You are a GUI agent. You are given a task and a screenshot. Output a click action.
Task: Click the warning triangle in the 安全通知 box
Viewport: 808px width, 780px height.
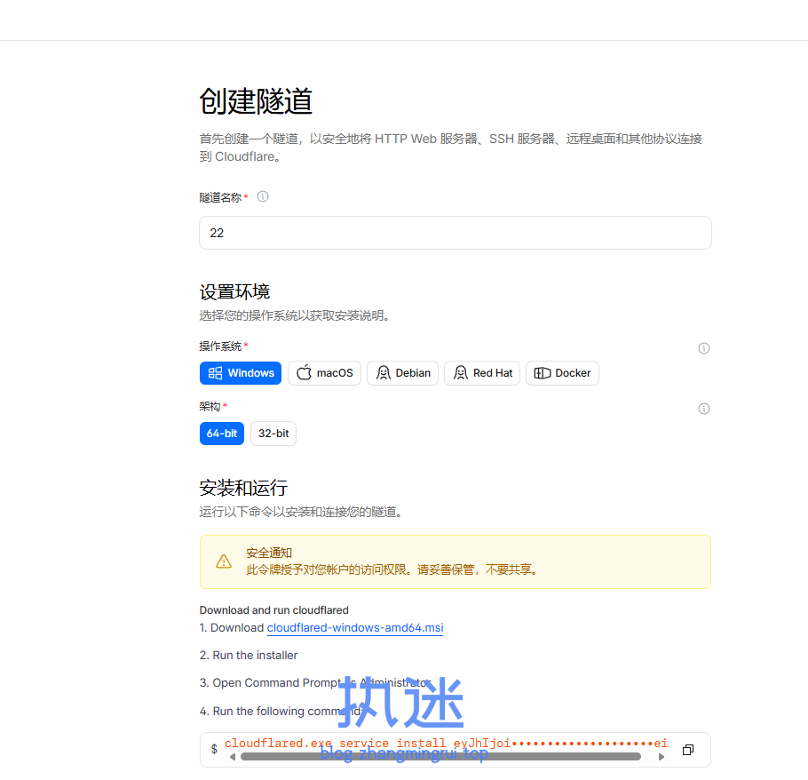(x=224, y=561)
